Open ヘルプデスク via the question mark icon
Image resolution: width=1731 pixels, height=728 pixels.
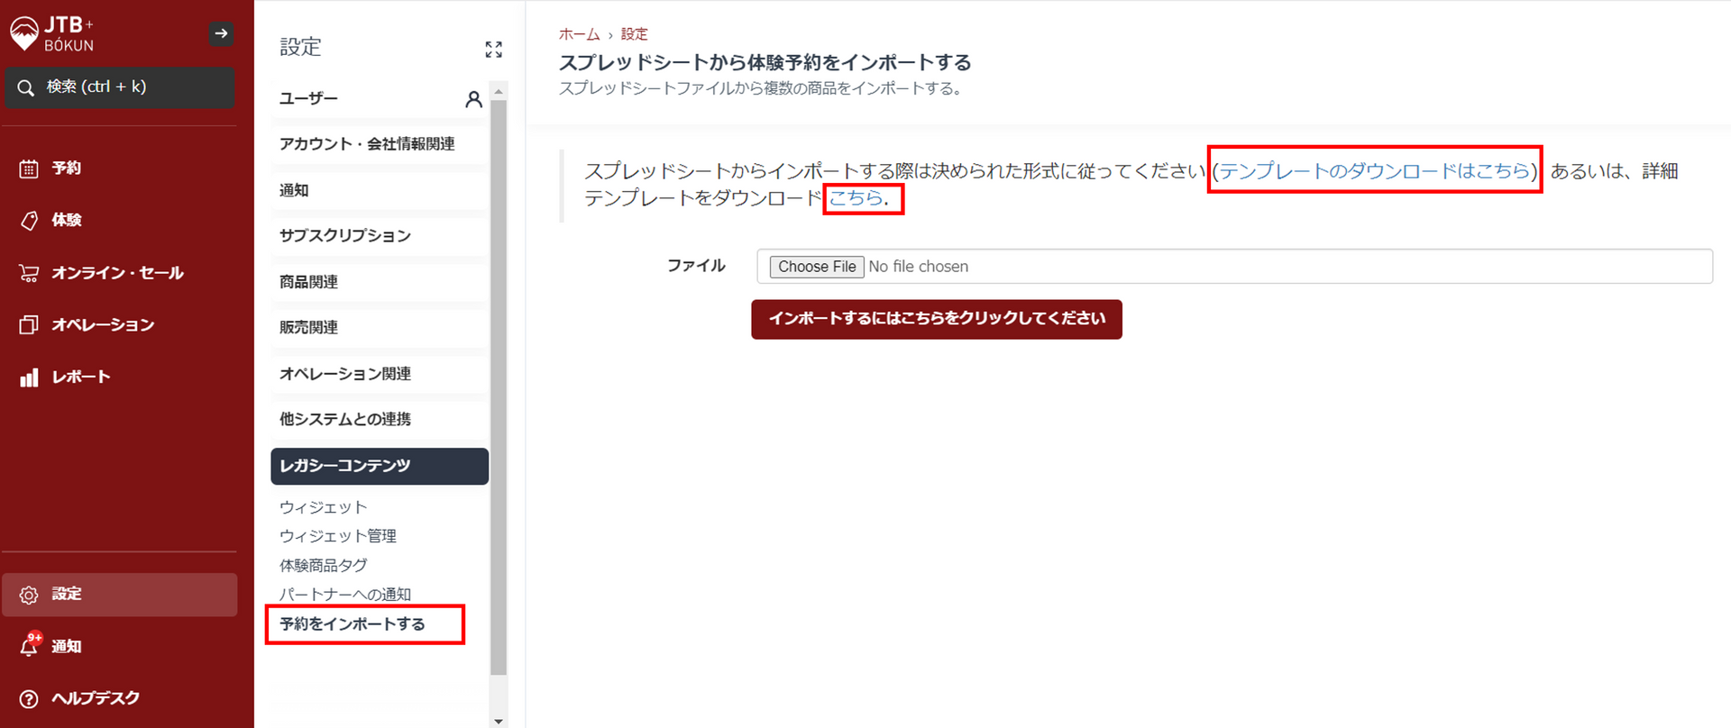[29, 698]
